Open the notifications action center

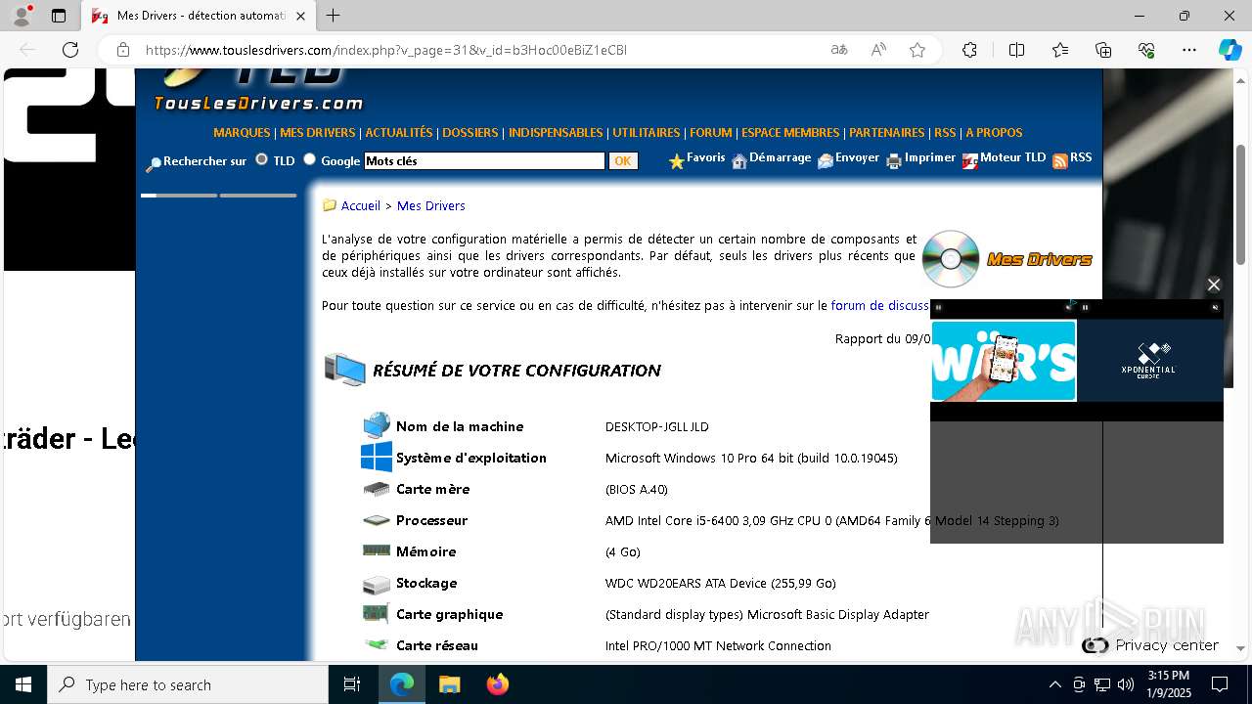pyautogui.click(x=1220, y=684)
